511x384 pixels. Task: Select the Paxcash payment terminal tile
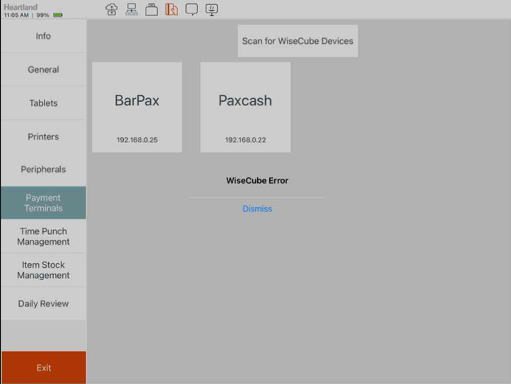pyautogui.click(x=245, y=107)
